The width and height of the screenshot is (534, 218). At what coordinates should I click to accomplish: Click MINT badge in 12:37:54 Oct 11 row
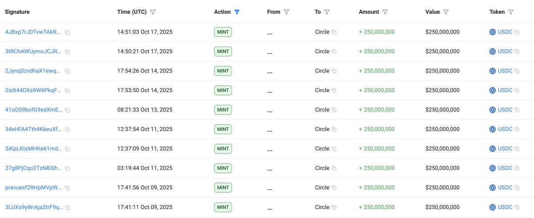tap(223, 129)
